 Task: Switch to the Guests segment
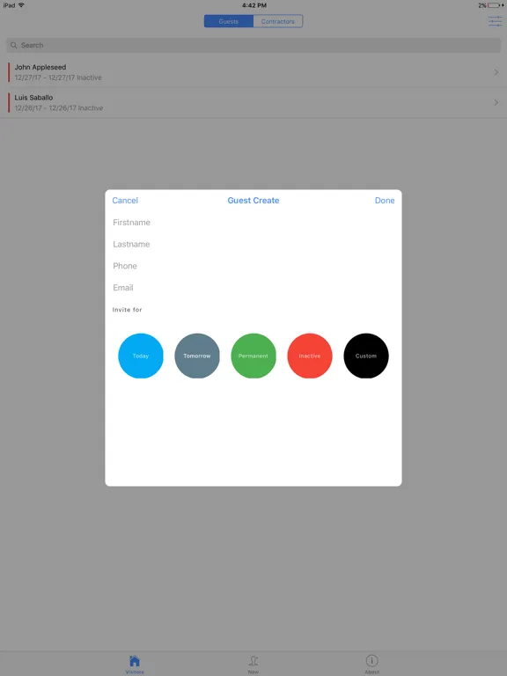[x=229, y=21]
